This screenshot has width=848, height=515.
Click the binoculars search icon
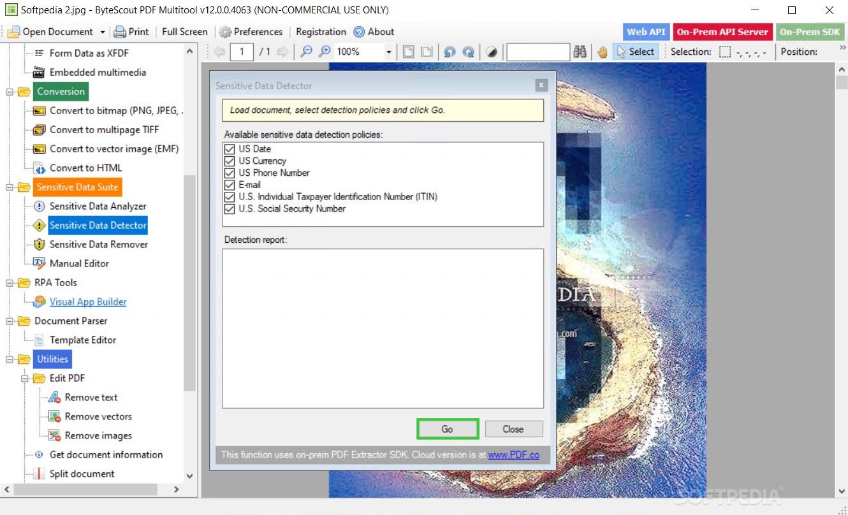pyautogui.click(x=580, y=52)
